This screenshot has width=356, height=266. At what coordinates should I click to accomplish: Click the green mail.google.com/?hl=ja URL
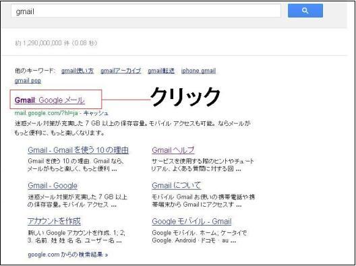point(46,113)
